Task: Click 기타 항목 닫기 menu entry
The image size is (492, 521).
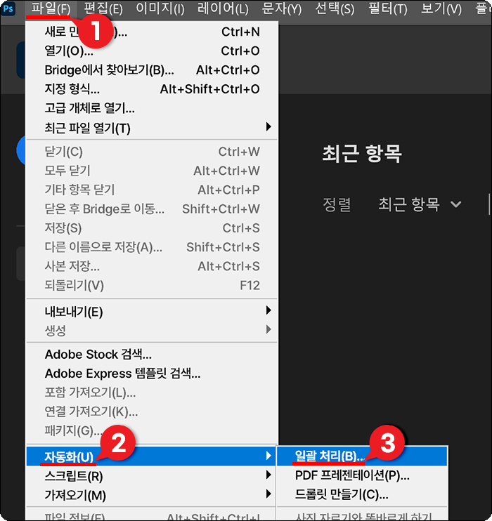Action: click(152, 190)
